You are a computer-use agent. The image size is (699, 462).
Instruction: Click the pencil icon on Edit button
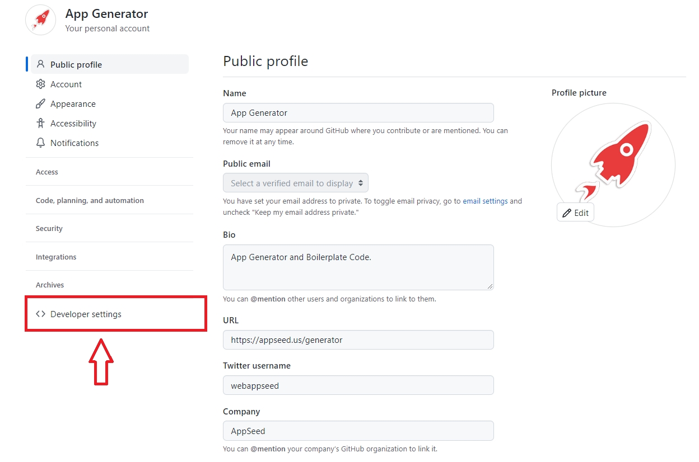click(x=567, y=213)
